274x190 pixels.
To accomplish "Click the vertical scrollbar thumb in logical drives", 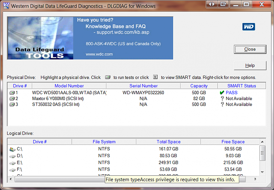I will pyautogui.click(x=262, y=153).
